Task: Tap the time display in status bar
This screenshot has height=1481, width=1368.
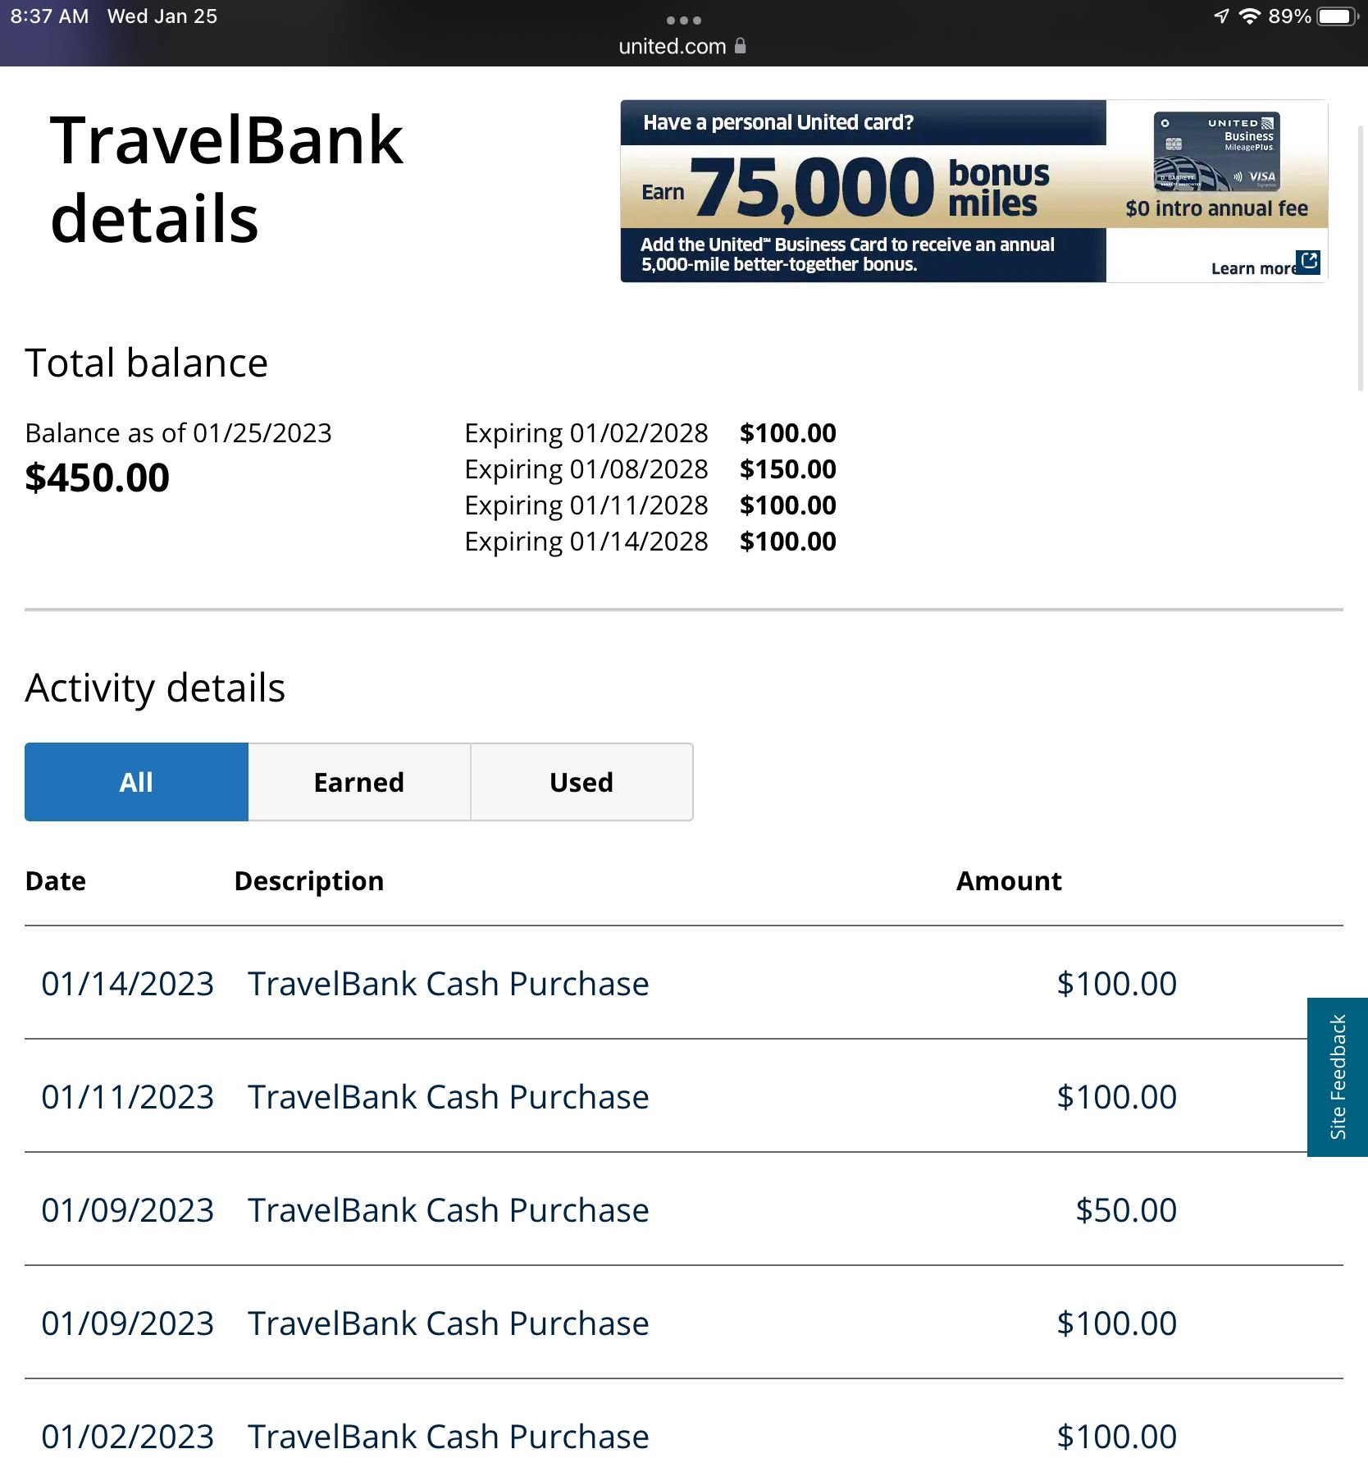Action: (x=49, y=16)
